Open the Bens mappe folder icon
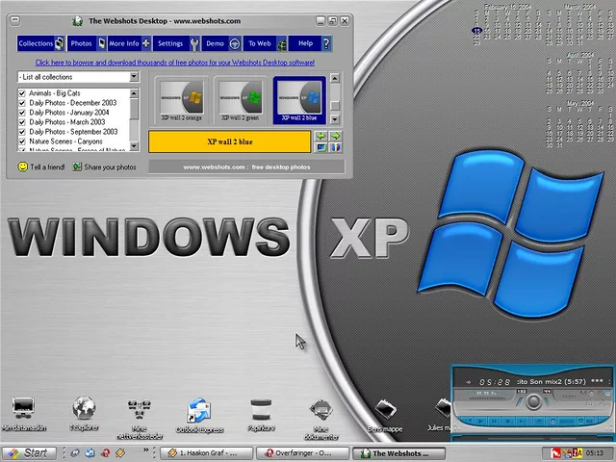 [385, 416]
